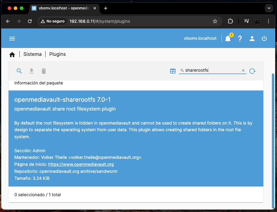Click the install plugin download icon

click(32, 71)
